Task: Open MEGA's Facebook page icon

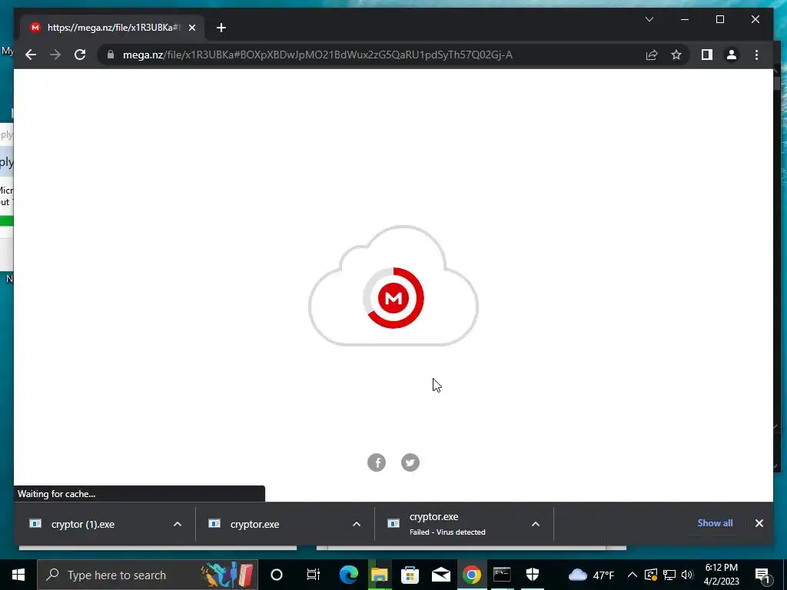Action: tap(377, 462)
